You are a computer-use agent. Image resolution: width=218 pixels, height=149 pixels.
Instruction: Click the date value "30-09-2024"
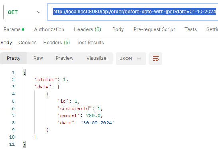pyautogui.click(x=97, y=123)
